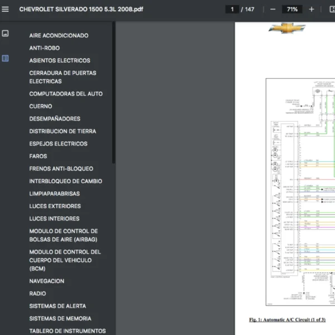The image size is (335, 335).
Task: Zoom in with the plus button
Action: click(312, 9)
